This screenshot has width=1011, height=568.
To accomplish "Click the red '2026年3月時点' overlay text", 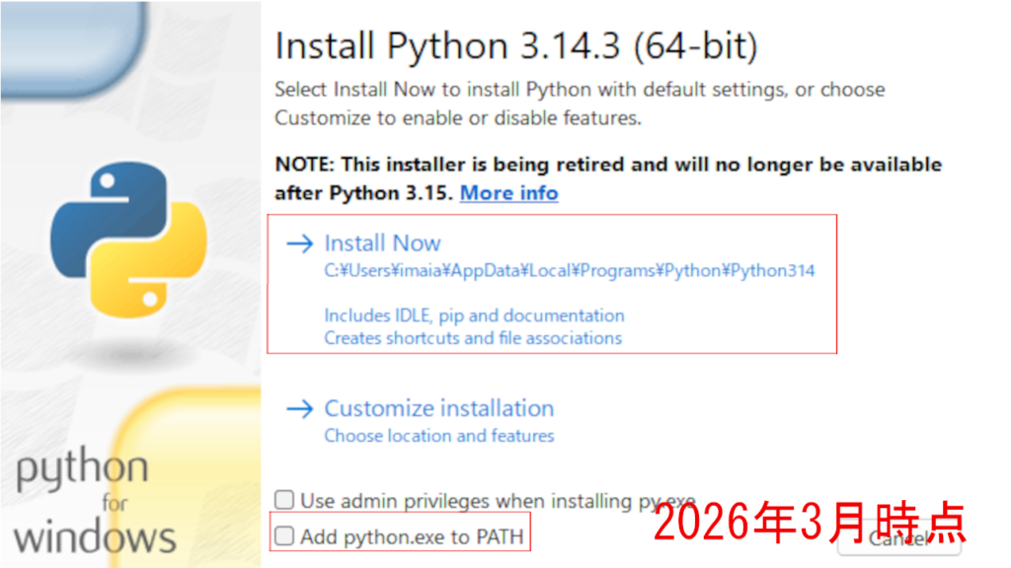I will coord(809,523).
